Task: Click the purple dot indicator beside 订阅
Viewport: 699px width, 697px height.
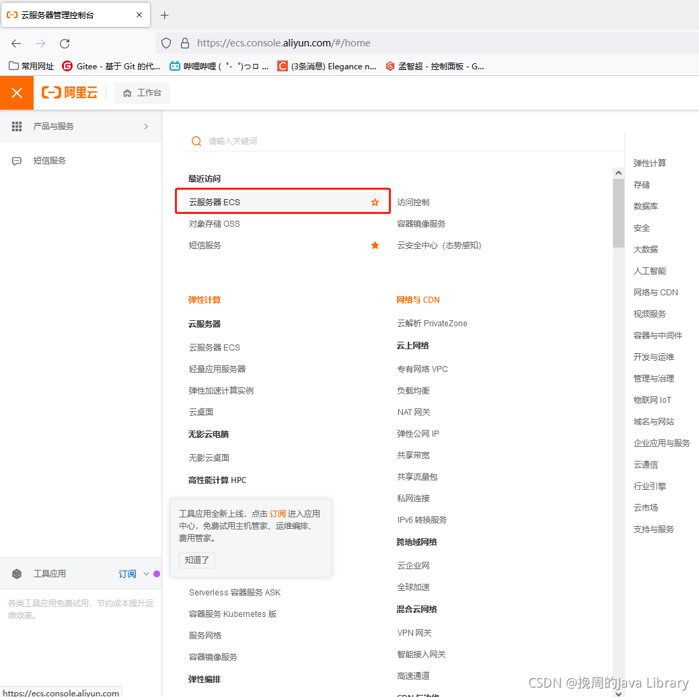Action: (x=157, y=574)
